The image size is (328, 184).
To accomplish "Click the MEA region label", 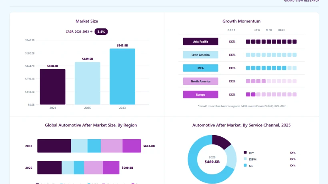I will [x=200, y=68].
